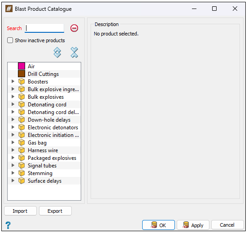Click the Stemming category box icon
Image resolution: width=248 pixels, height=233 pixels.
click(22, 173)
